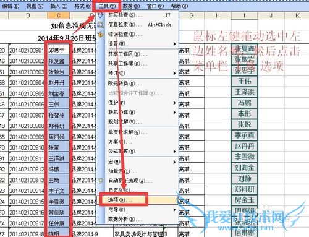Click 选项(O) in Tools menu
The image size is (309, 237).
coord(138,200)
